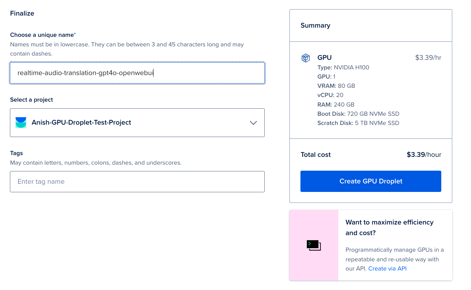Click the $3.39/hr hourly price label
Screen dimensions: 471x290
click(x=428, y=57)
